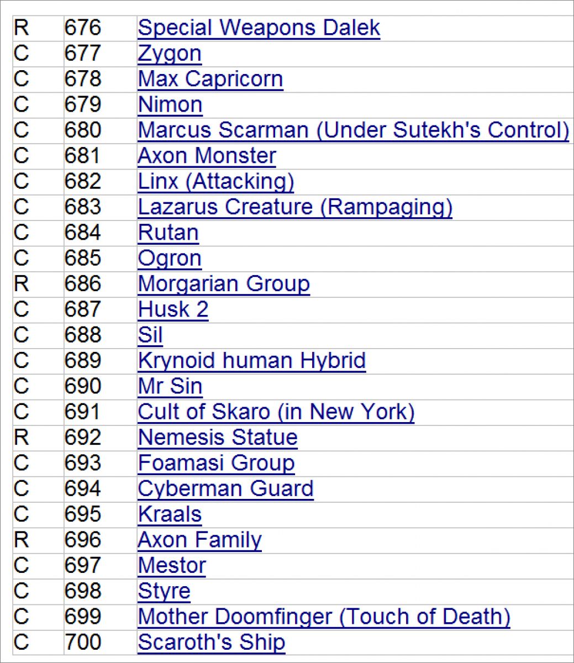Viewport: 574px width, 663px height.
Task: Select the cell containing number 690
Action: pyautogui.click(x=83, y=386)
